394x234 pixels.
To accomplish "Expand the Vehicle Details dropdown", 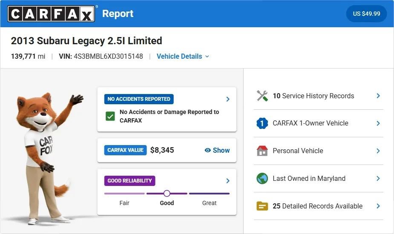I will [x=183, y=56].
